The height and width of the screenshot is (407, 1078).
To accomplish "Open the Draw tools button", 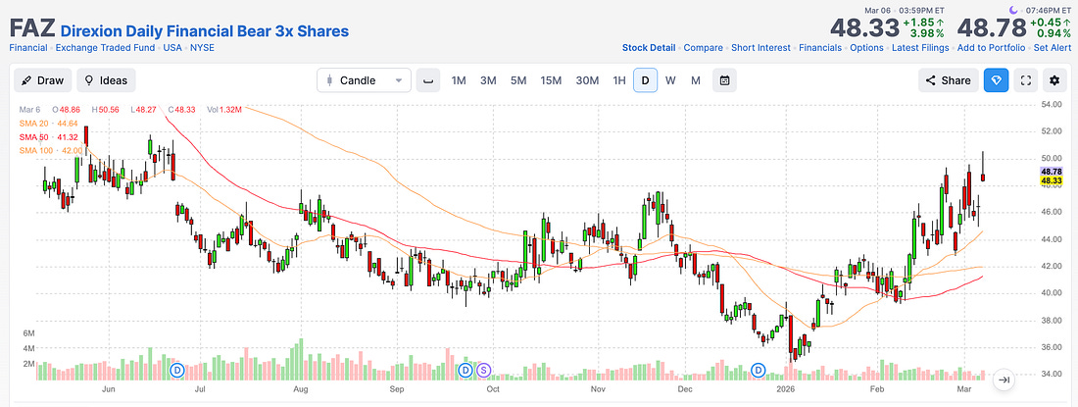I will click(x=42, y=80).
